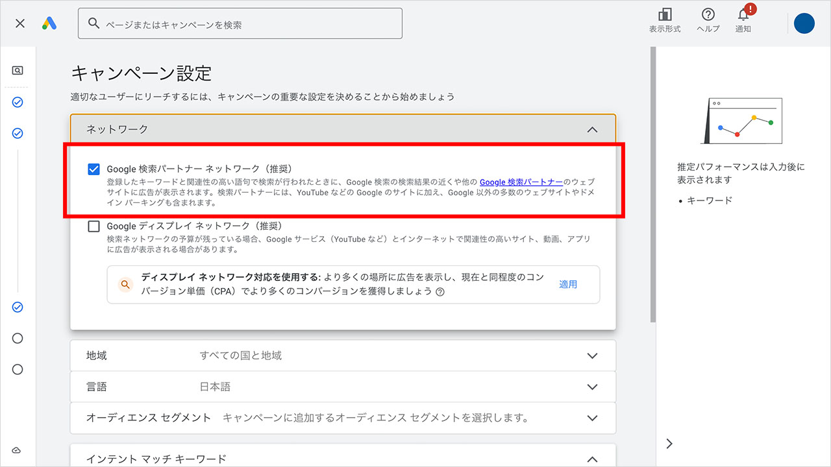
Task: Collapse the インテント マッチ キーワード section
Action: click(591, 459)
